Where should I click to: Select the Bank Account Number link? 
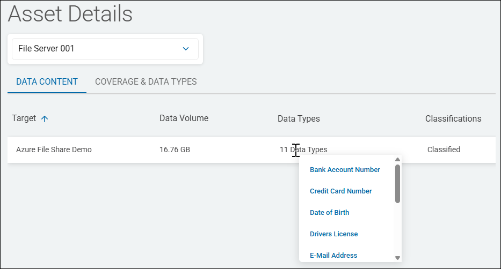tap(345, 170)
